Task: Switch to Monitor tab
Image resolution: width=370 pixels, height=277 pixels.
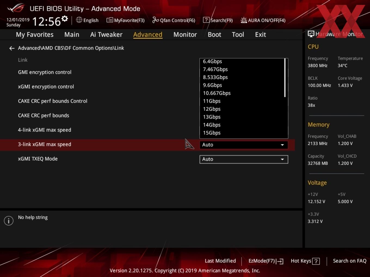Action: [x=185, y=34]
